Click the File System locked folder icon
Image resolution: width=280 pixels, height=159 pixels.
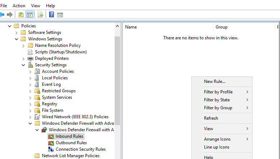point(37,110)
